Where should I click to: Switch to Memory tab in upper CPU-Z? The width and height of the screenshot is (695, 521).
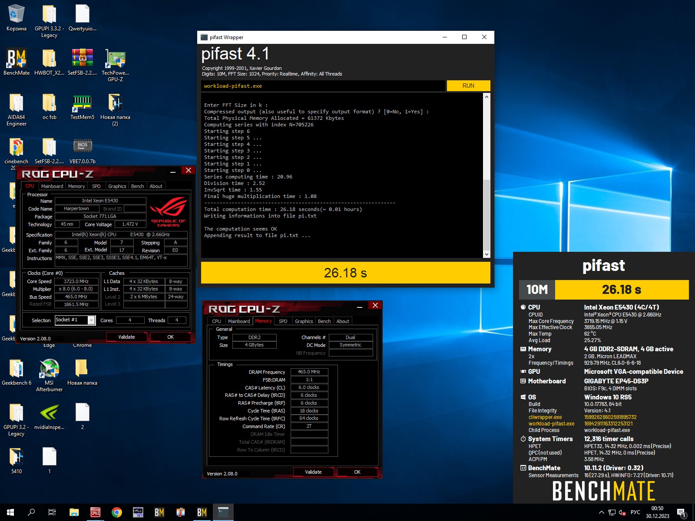coord(76,186)
